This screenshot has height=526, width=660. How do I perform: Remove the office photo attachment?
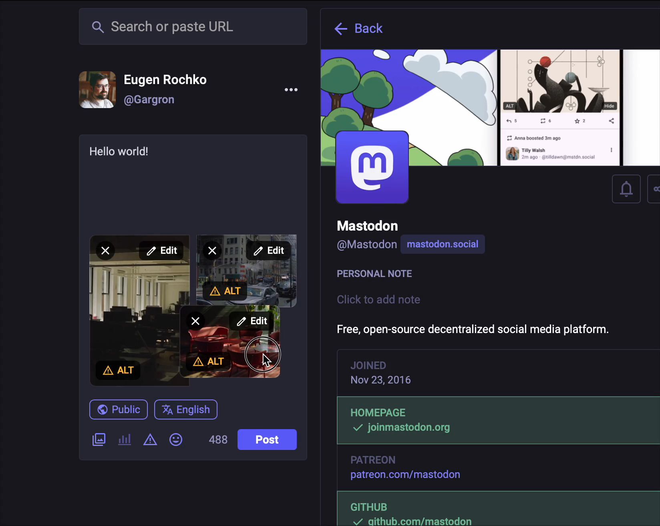(x=105, y=251)
